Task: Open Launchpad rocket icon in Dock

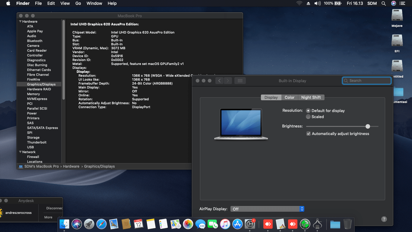Action: [89, 224]
